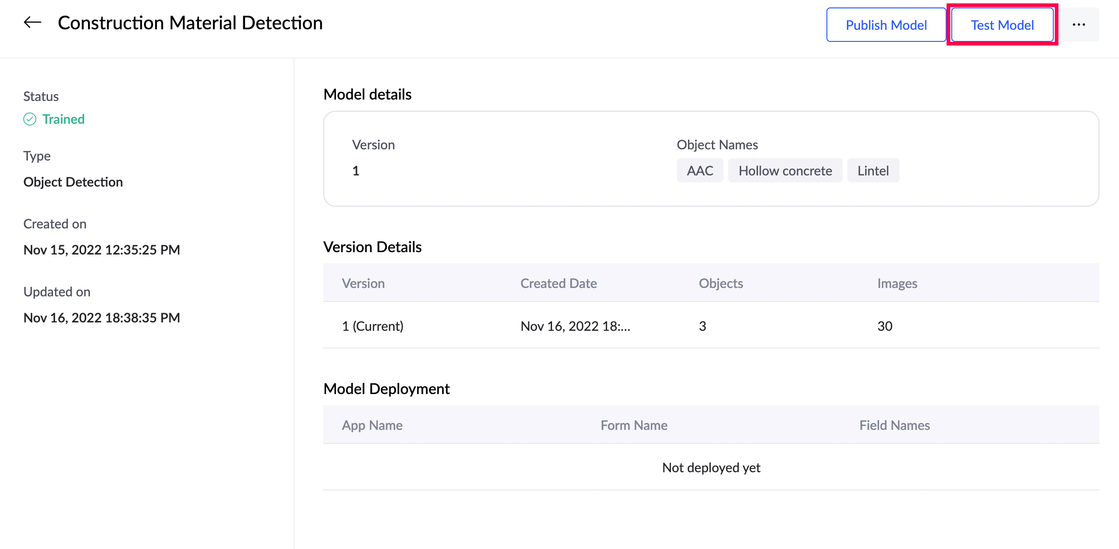Open the three-dots more options menu
This screenshot has height=549, width=1119.
pyautogui.click(x=1078, y=25)
